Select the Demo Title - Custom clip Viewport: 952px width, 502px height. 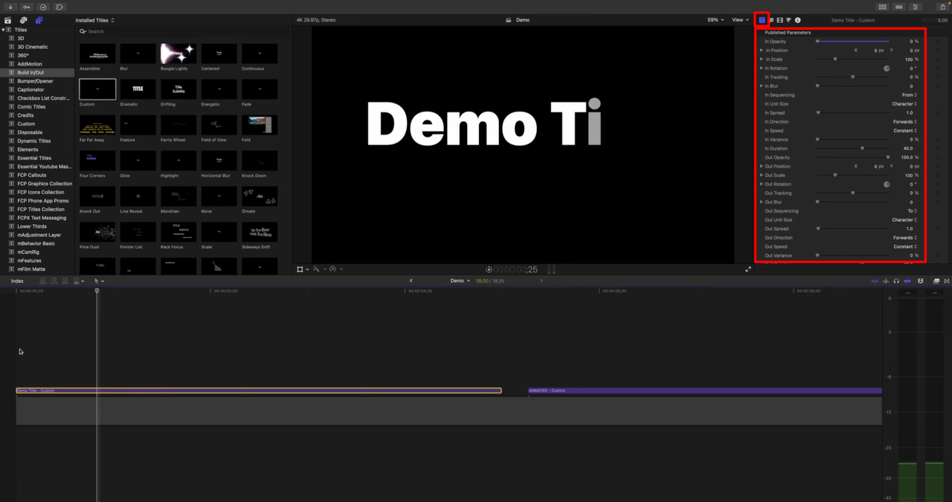[259, 390]
